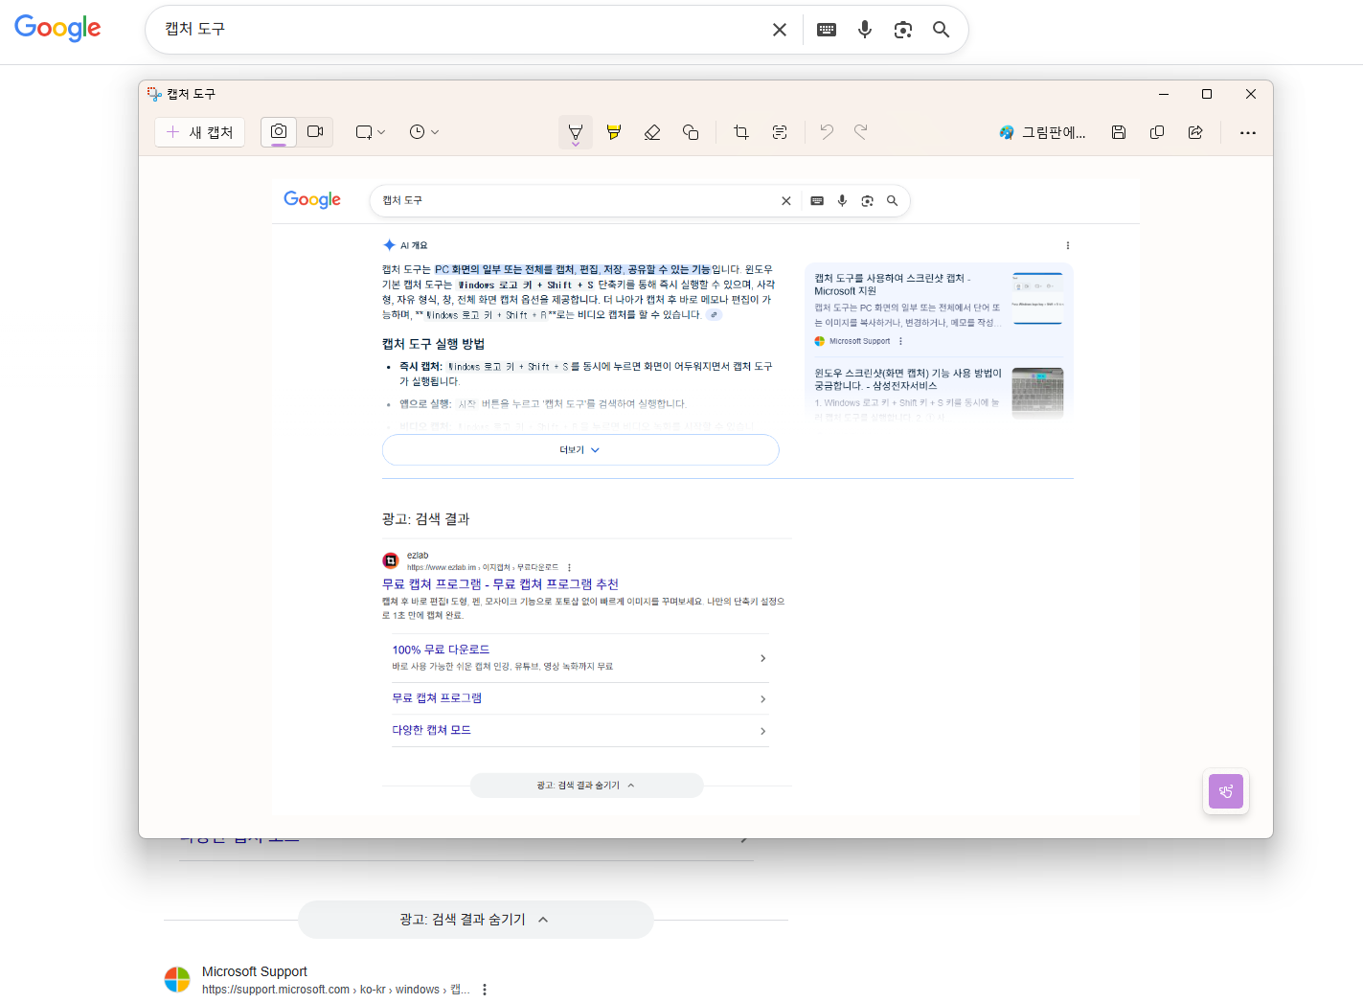The width and height of the screenshot is (1363, 1003).
Task: Open the shapes tool
Action: [x=691, y=132]
